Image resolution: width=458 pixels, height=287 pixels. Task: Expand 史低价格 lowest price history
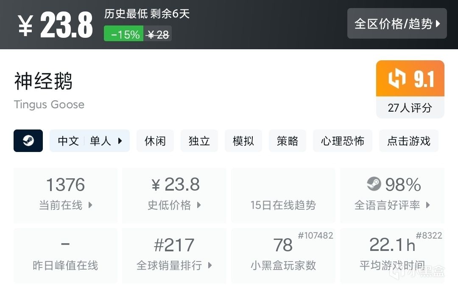point(199,205)
